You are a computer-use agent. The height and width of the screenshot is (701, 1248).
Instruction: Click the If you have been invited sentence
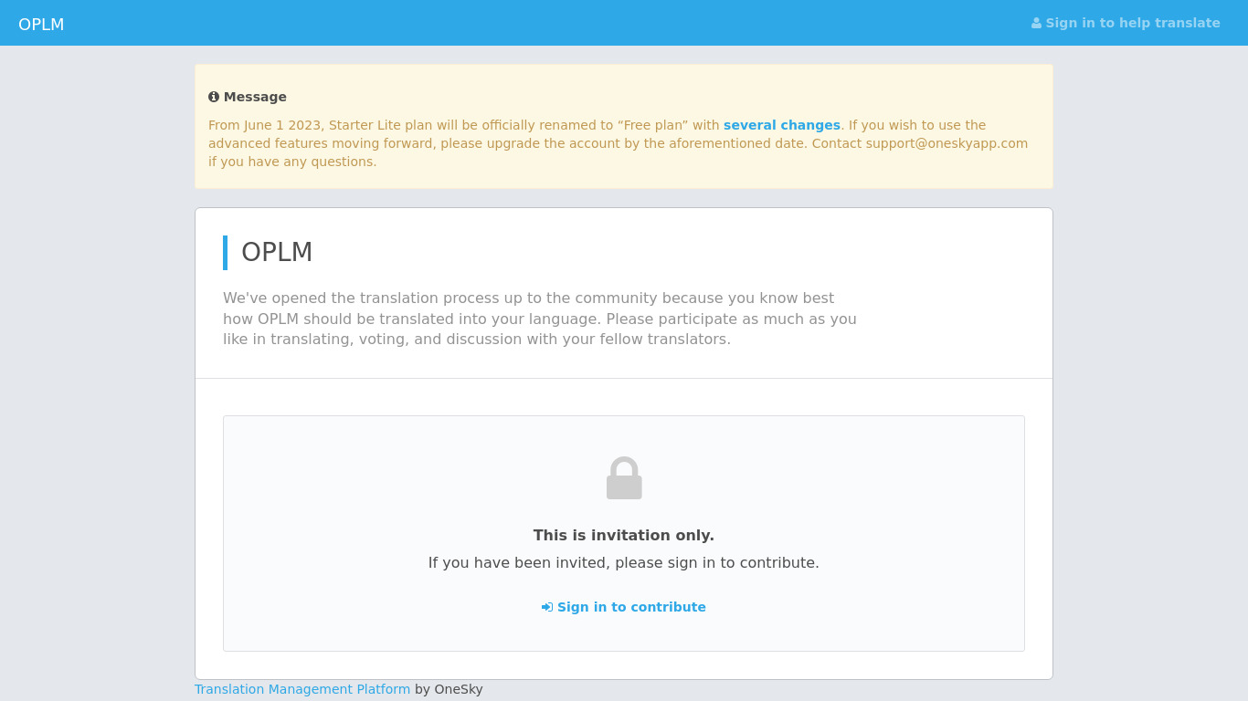pos(624,562)
